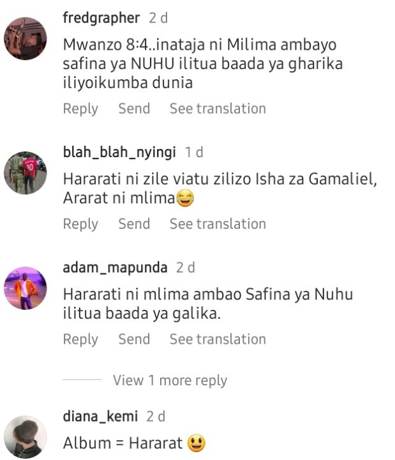This screenshot has width=395, height=460.
Task: Tap the smiley emoji after Hararat
Action: pos(196,443)
